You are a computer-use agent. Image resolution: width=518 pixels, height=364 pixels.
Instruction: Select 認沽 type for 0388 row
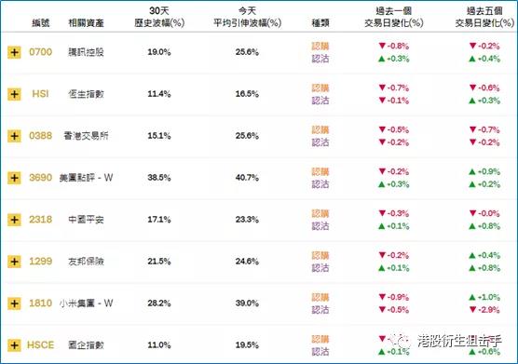click(320, 142)
